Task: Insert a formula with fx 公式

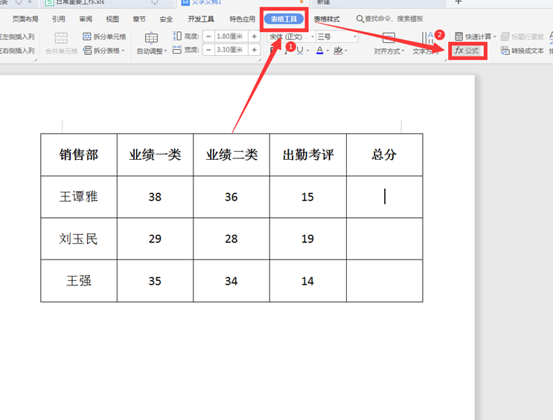Action: [467, 51]
